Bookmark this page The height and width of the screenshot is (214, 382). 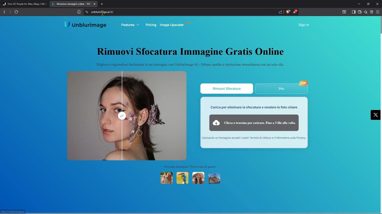tap(79, 12)
